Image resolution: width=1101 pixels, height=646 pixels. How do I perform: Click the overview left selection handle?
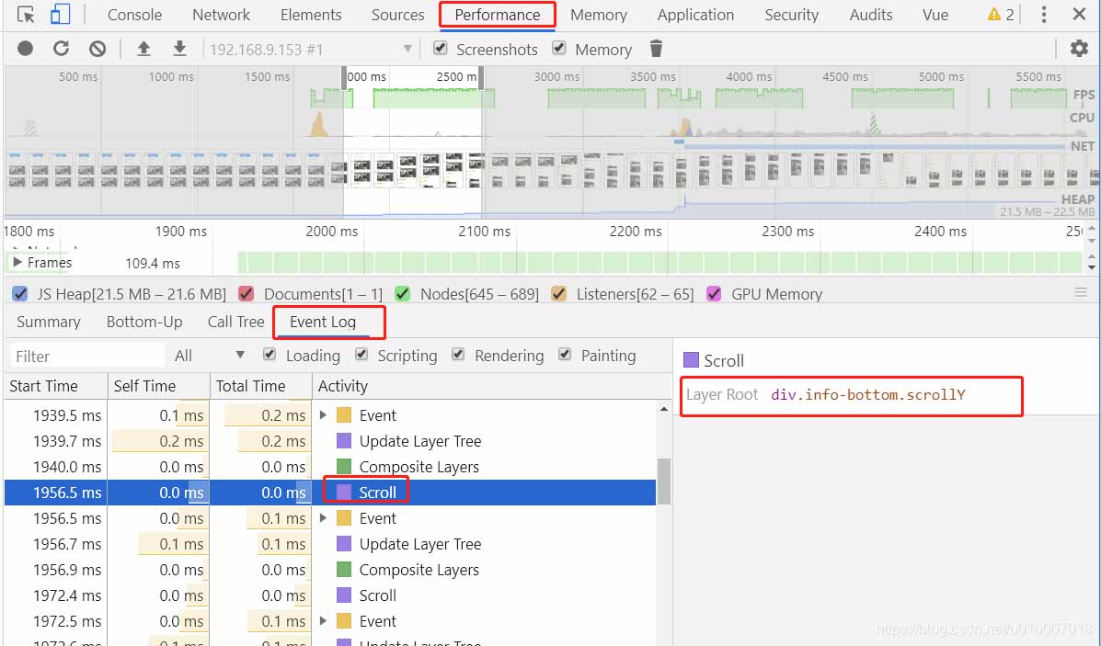(344, 78)
